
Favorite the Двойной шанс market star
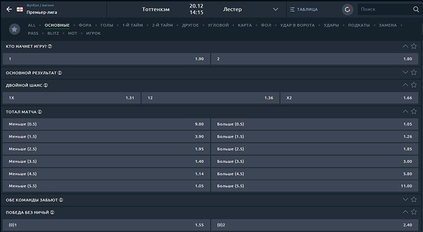pyautogui.click(x=413, y=85)
